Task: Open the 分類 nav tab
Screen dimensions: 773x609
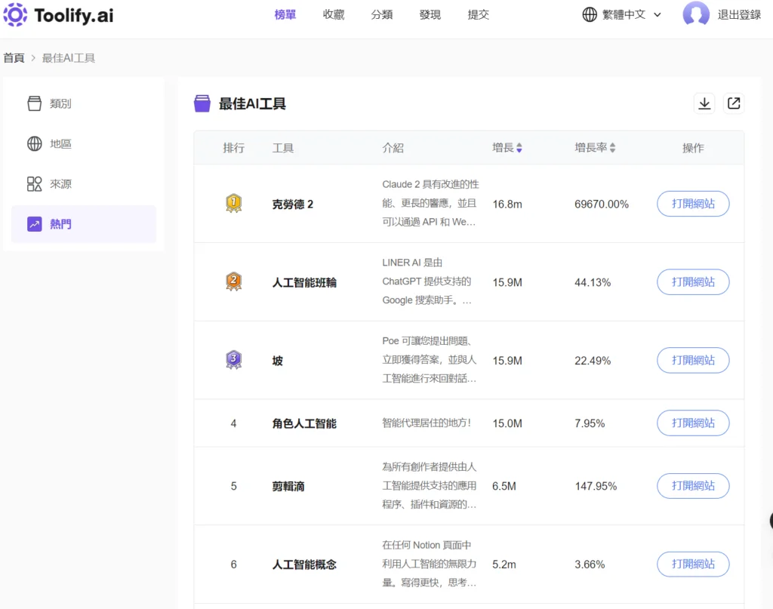Action: point(381,15)
